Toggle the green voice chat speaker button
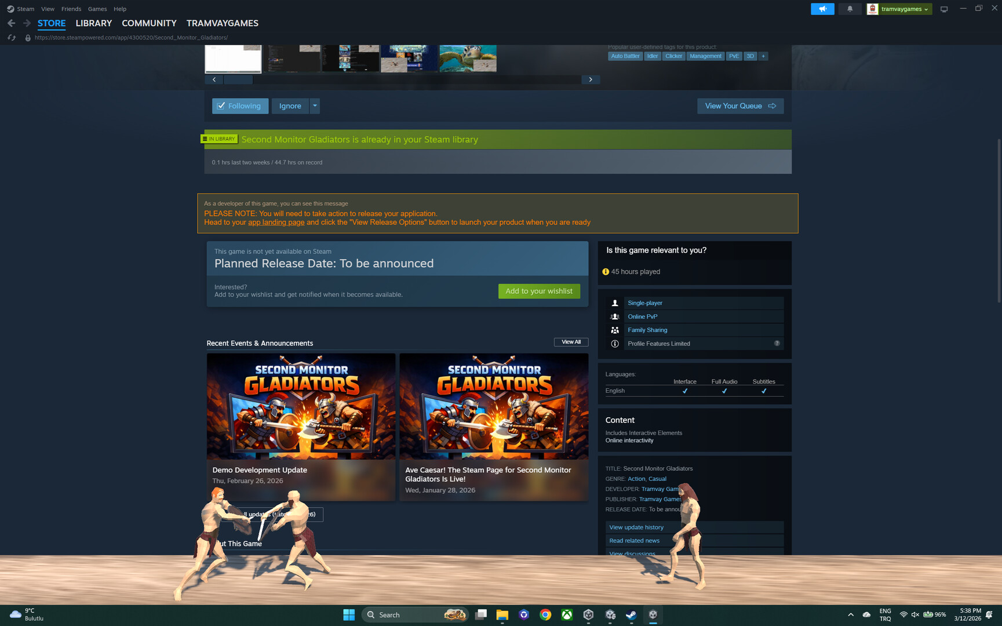The height and width of the screenshot is (626, 1002). point(822,9)
